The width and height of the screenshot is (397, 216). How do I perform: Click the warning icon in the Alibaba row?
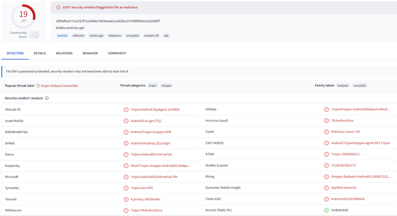coord(327,109)
